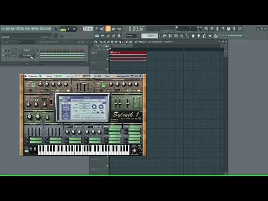The width and height of the screenshot is (268, 201).
Task: Select the playlist zoom tool
Action: pos(127,42)
